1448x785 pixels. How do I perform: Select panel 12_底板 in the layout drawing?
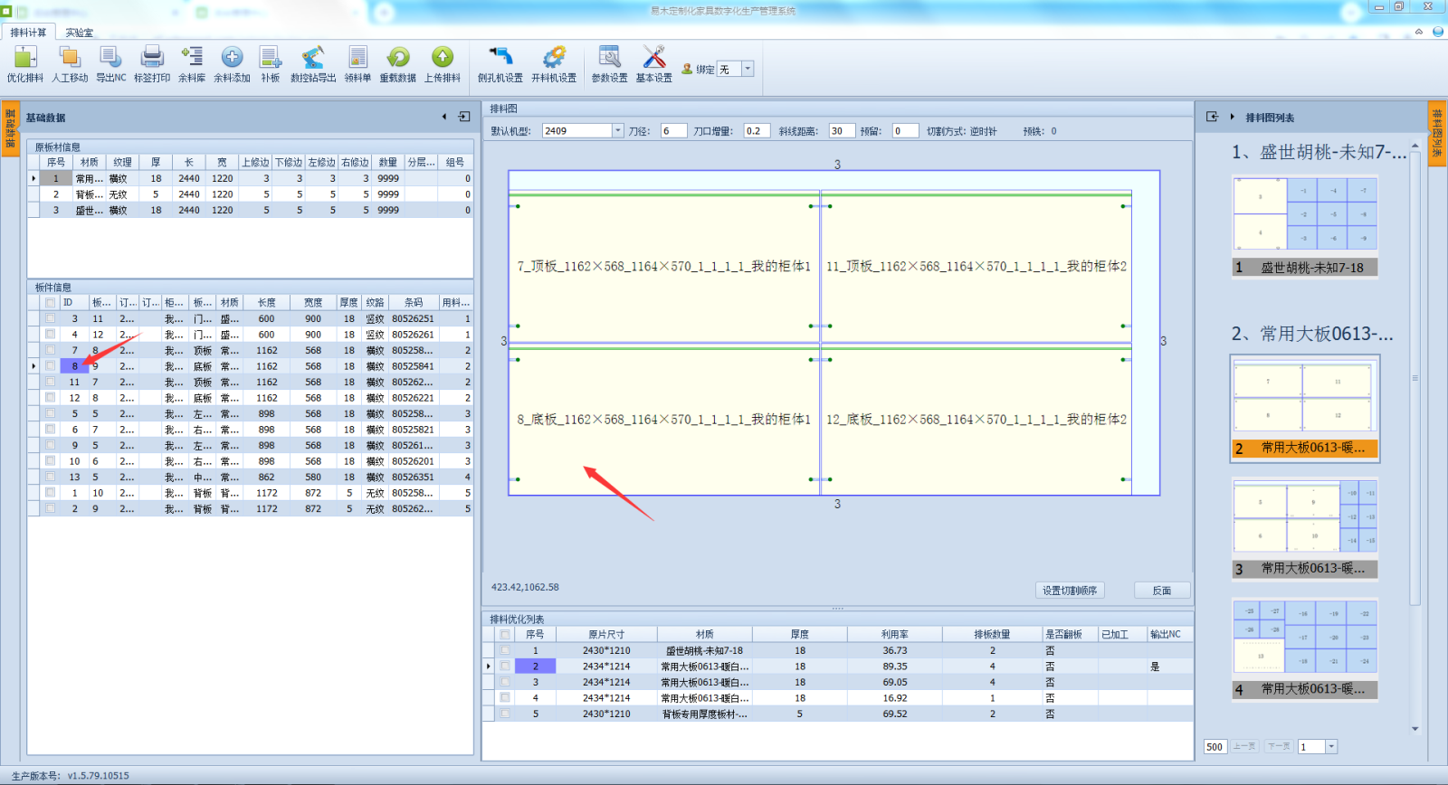tap(976, 420)
